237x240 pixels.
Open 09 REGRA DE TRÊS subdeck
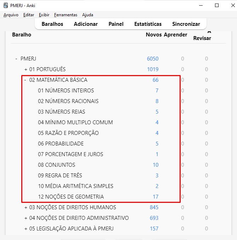coord(60,176)
